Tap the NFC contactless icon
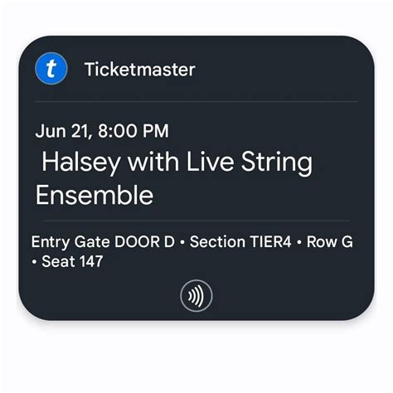The width and height of the screenshot is (393, 393). [x=196, y=296]
